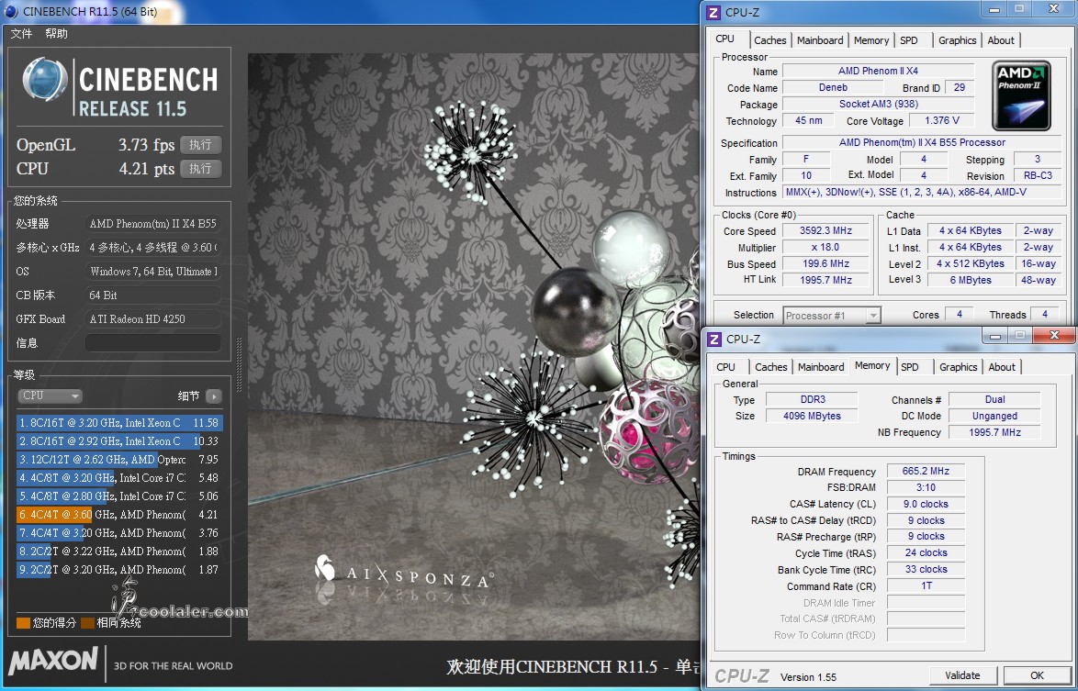Click the Code Name value Deneb
Image resolution: width=1078 pixels, height=691 pixels.
[x=833, y=87]
